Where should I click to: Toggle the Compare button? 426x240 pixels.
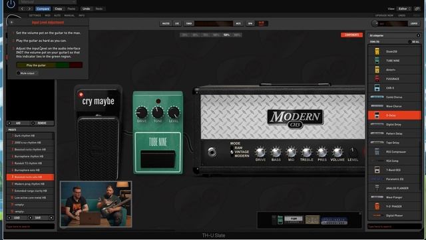(x=43, y=9)
